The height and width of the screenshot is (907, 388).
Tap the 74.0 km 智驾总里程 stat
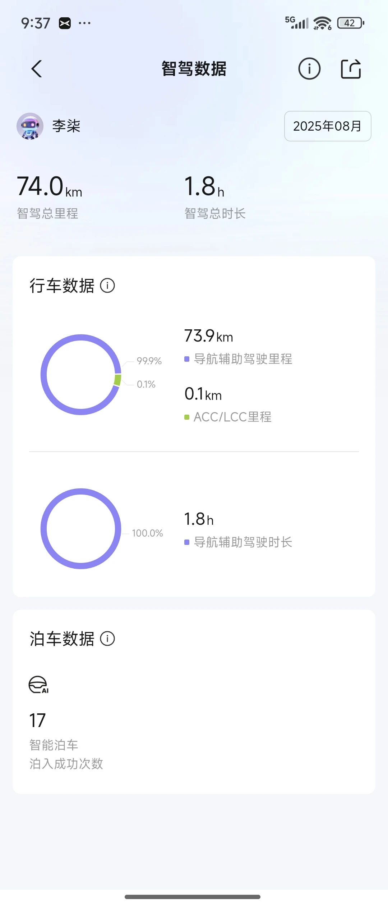(x=50, y=196)
